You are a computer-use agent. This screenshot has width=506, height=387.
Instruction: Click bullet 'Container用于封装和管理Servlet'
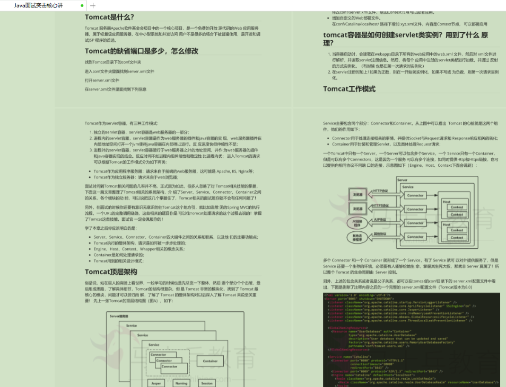[x=386, y=145]
